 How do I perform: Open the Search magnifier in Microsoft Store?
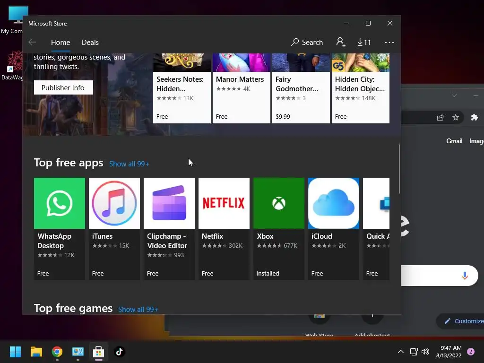(x=307, y=42)
